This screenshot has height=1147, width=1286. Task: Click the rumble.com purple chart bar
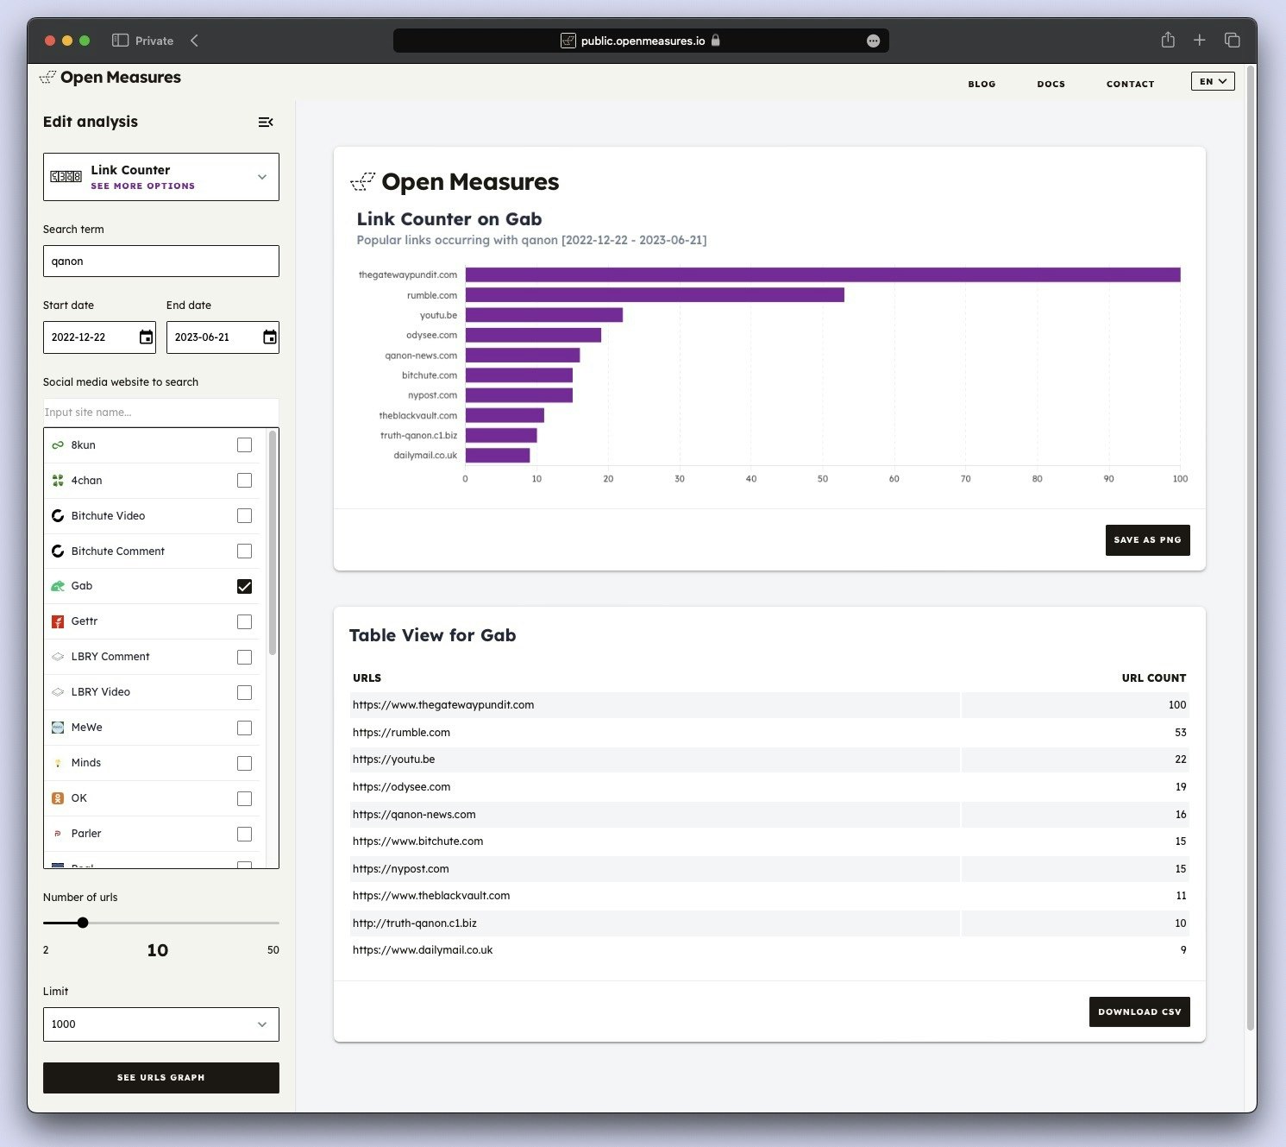(655, 295)
